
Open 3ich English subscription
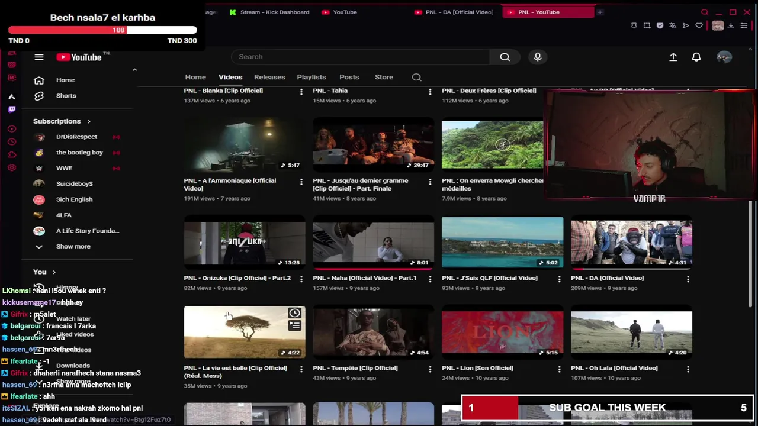(x=75, y=199)
